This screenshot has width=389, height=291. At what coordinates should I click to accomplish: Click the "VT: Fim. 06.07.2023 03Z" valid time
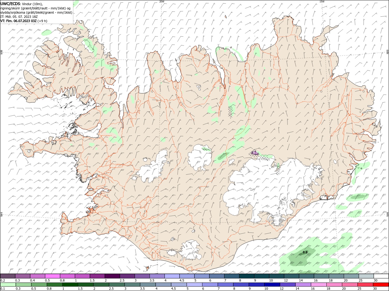[x=19, y=21]
